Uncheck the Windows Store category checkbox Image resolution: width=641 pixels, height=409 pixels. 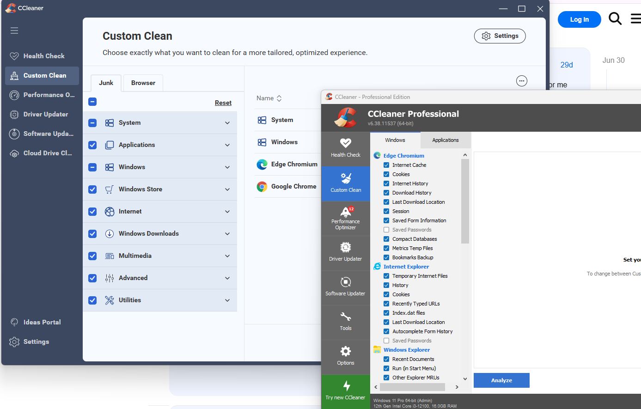coord(92,189)
